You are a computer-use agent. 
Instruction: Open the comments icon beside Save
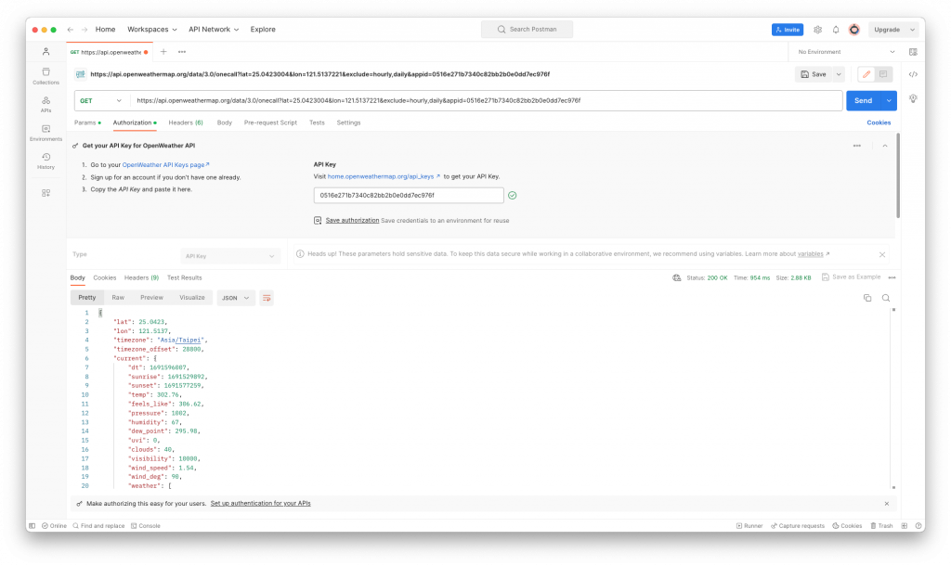(883, 74)
